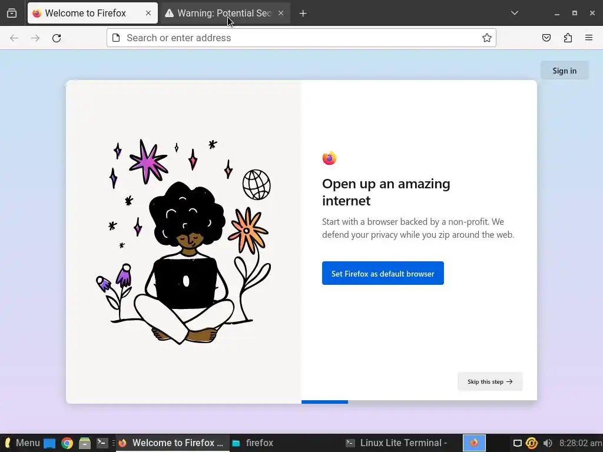
Task: Minimize the Firefox window
Action: [x=557, y=13]
